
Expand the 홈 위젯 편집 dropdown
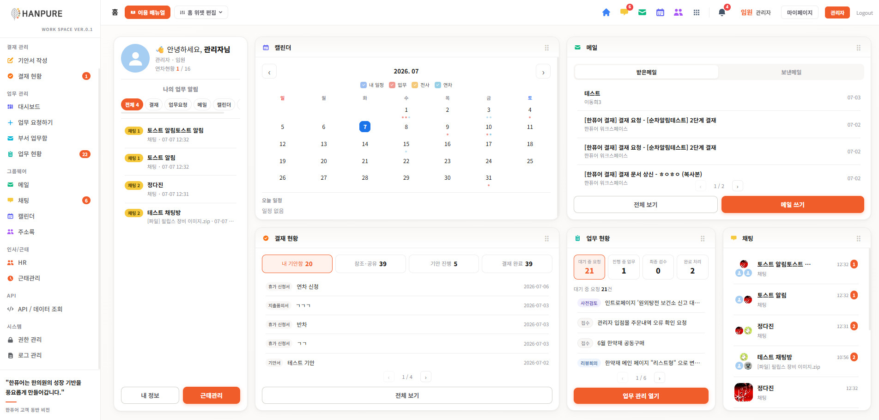tap(201, 12)
